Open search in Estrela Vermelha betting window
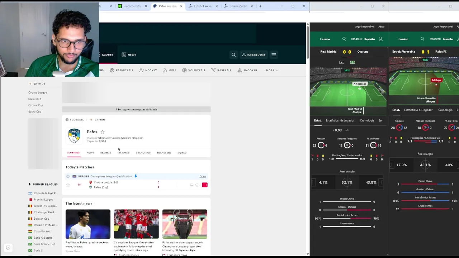The width and height of the screenshot is (459, 258). click(422, 39)
